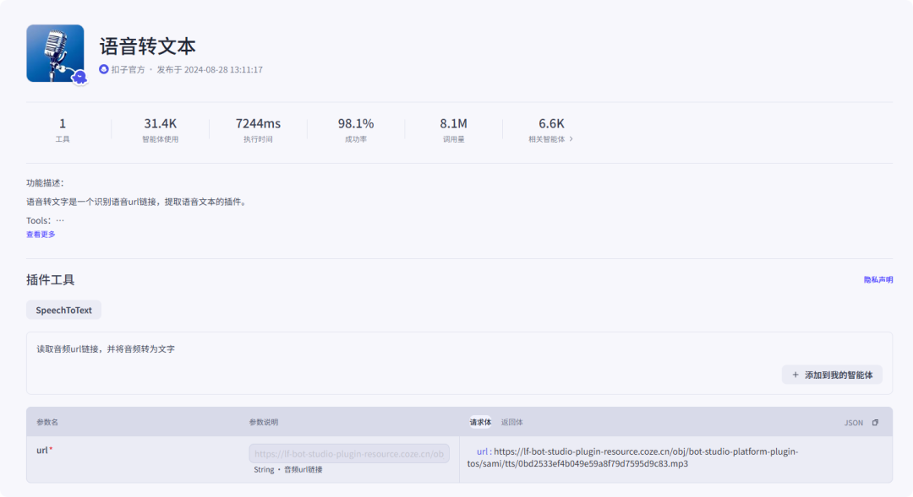The height and width of the screenshot is (497, 913).
Task: Click the 31.4K 智能体使用 value
Action: pyautogui.click(x=160, y=123)
